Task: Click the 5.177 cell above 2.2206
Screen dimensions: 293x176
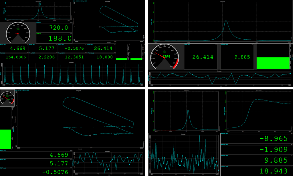Action: (43, 48)
